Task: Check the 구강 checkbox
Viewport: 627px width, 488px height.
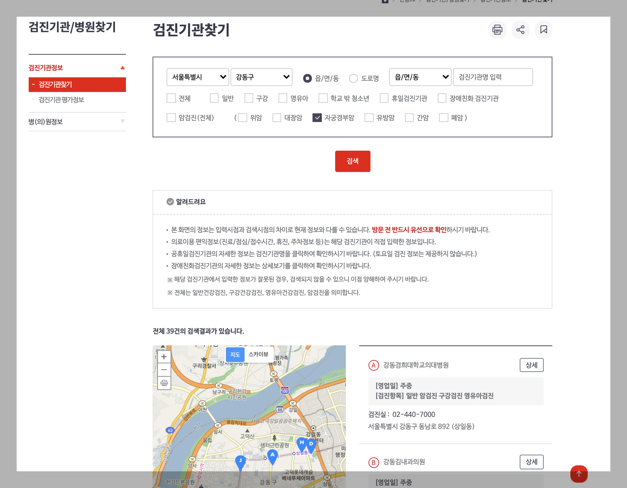Action: tap(249, 98)
